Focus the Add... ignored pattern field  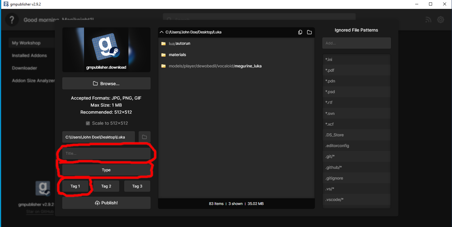[x=357, y=43]
